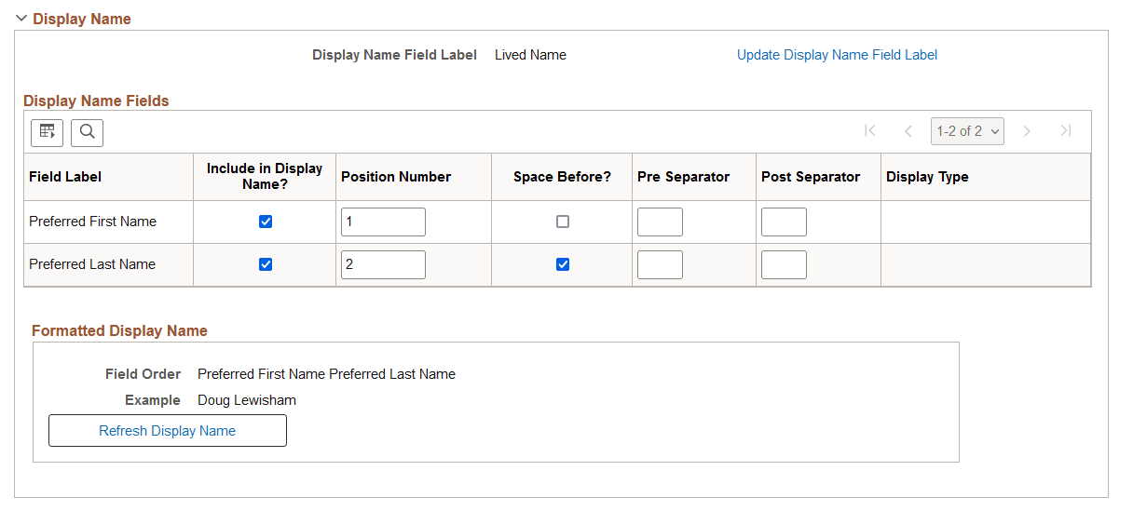Click the Preferred First Name row label
The height and width of the screenshot is (511, 1133).
[92, 222]
